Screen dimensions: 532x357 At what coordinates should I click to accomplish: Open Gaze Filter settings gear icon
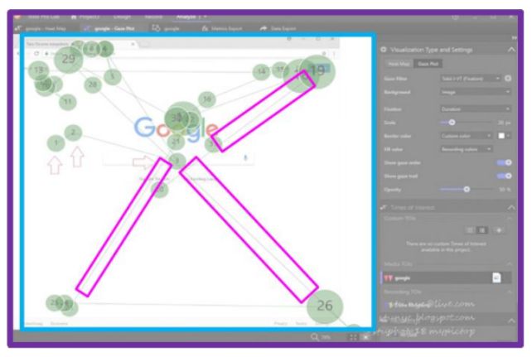click(508, 79)
